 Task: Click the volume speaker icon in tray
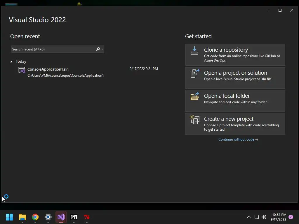pos(264,217)
